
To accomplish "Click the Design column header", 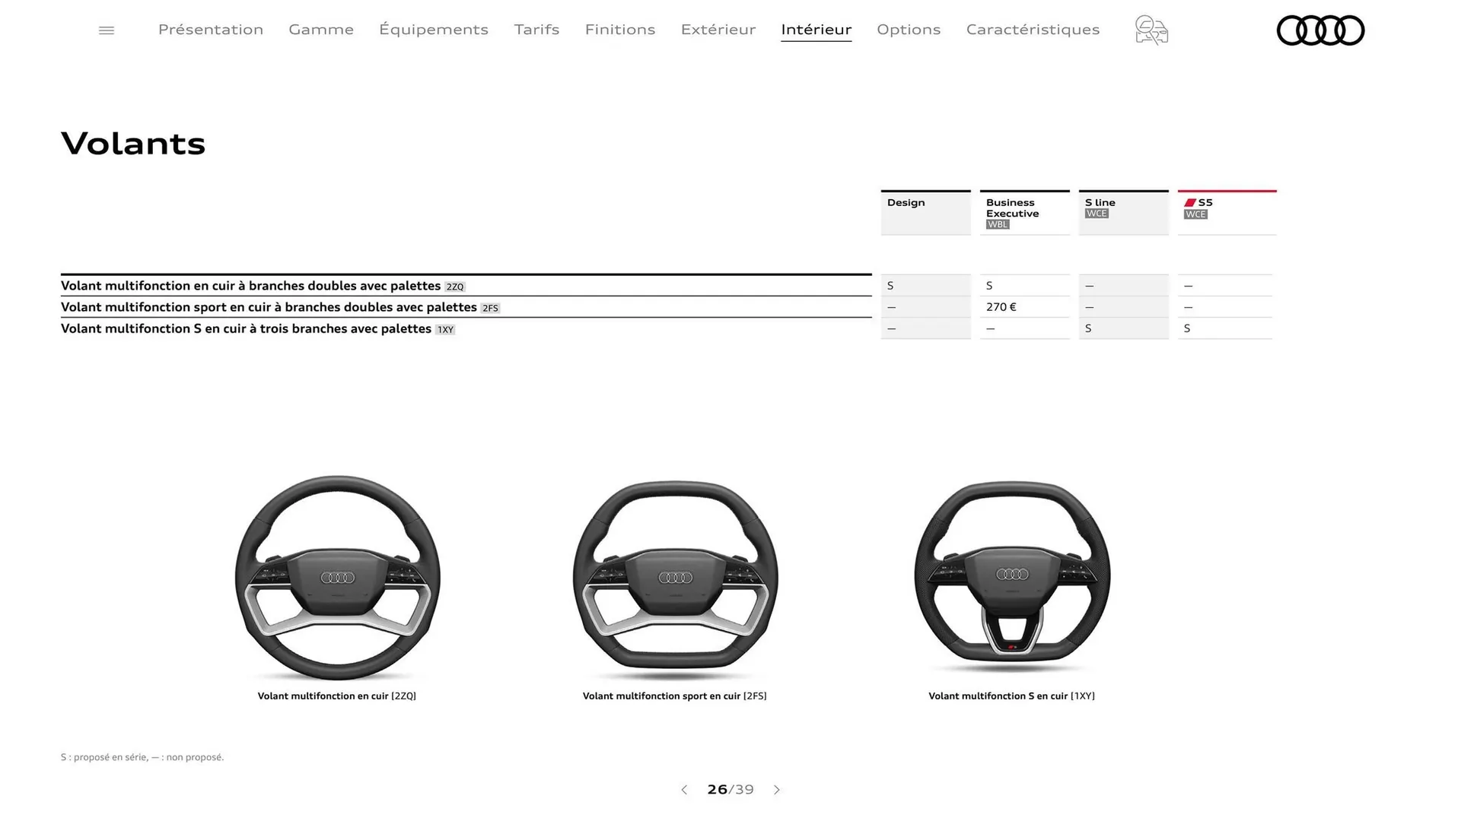I will (x=906, y=202).
